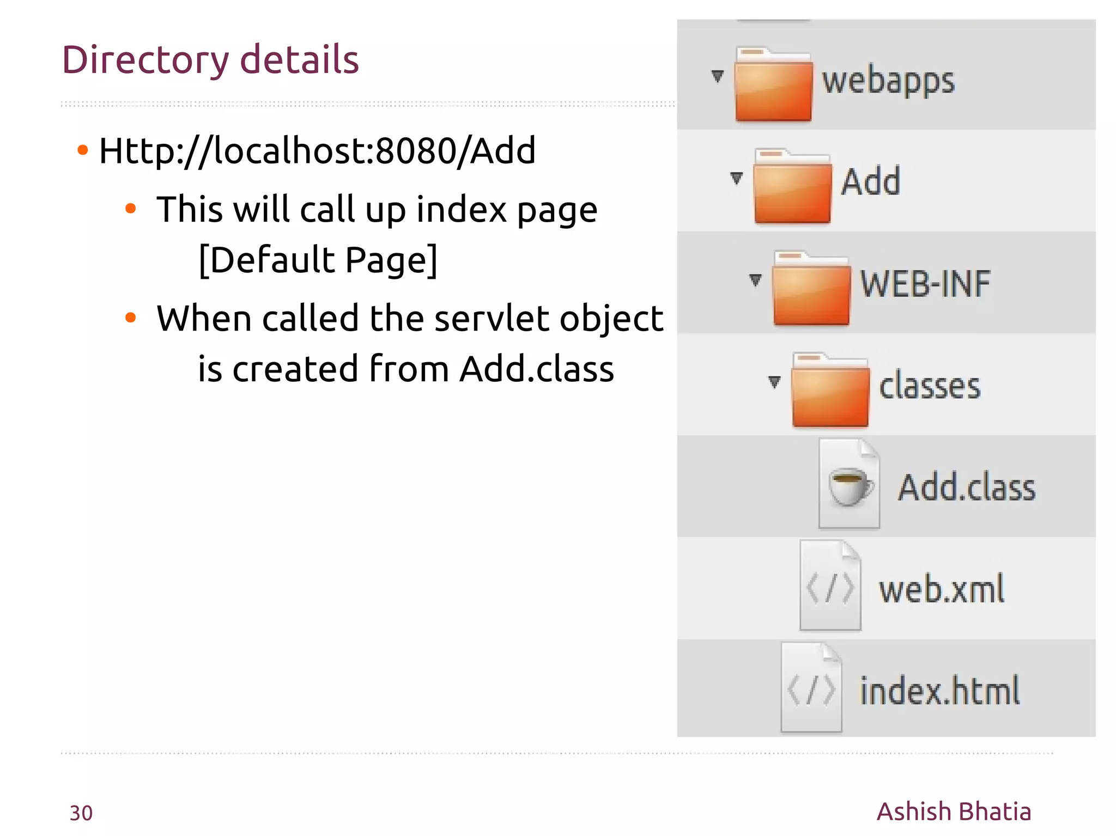The width and height of the screenshot is (1116, 836).
Task: Select the classes label in tree
Action: coord(930,385)
